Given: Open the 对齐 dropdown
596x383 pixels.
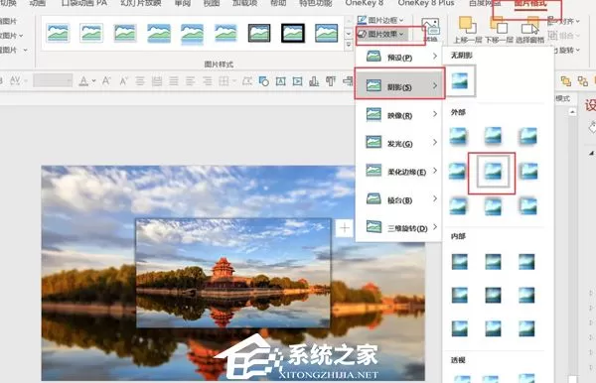Looking at the screenshot, I should point(564,21).
